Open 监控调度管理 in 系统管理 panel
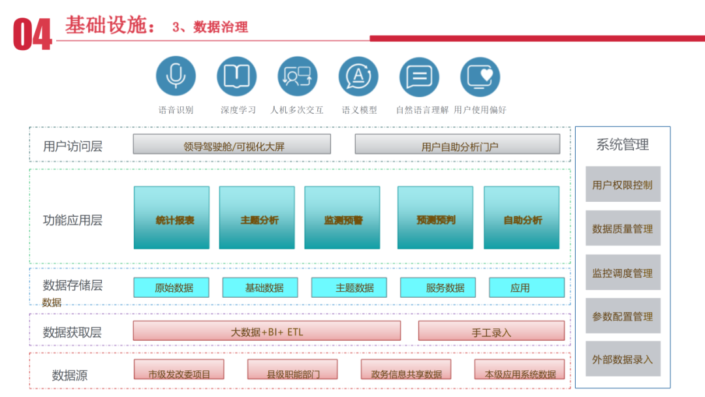The height and width of the screenshot is (397, 705). point(623,272)
